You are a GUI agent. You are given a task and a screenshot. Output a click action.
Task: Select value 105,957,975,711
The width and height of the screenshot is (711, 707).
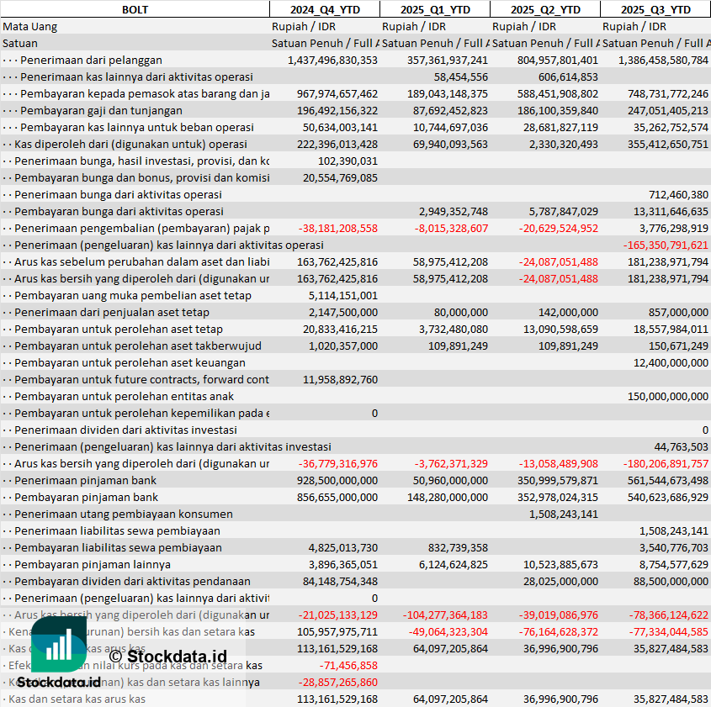coord(337,632)
